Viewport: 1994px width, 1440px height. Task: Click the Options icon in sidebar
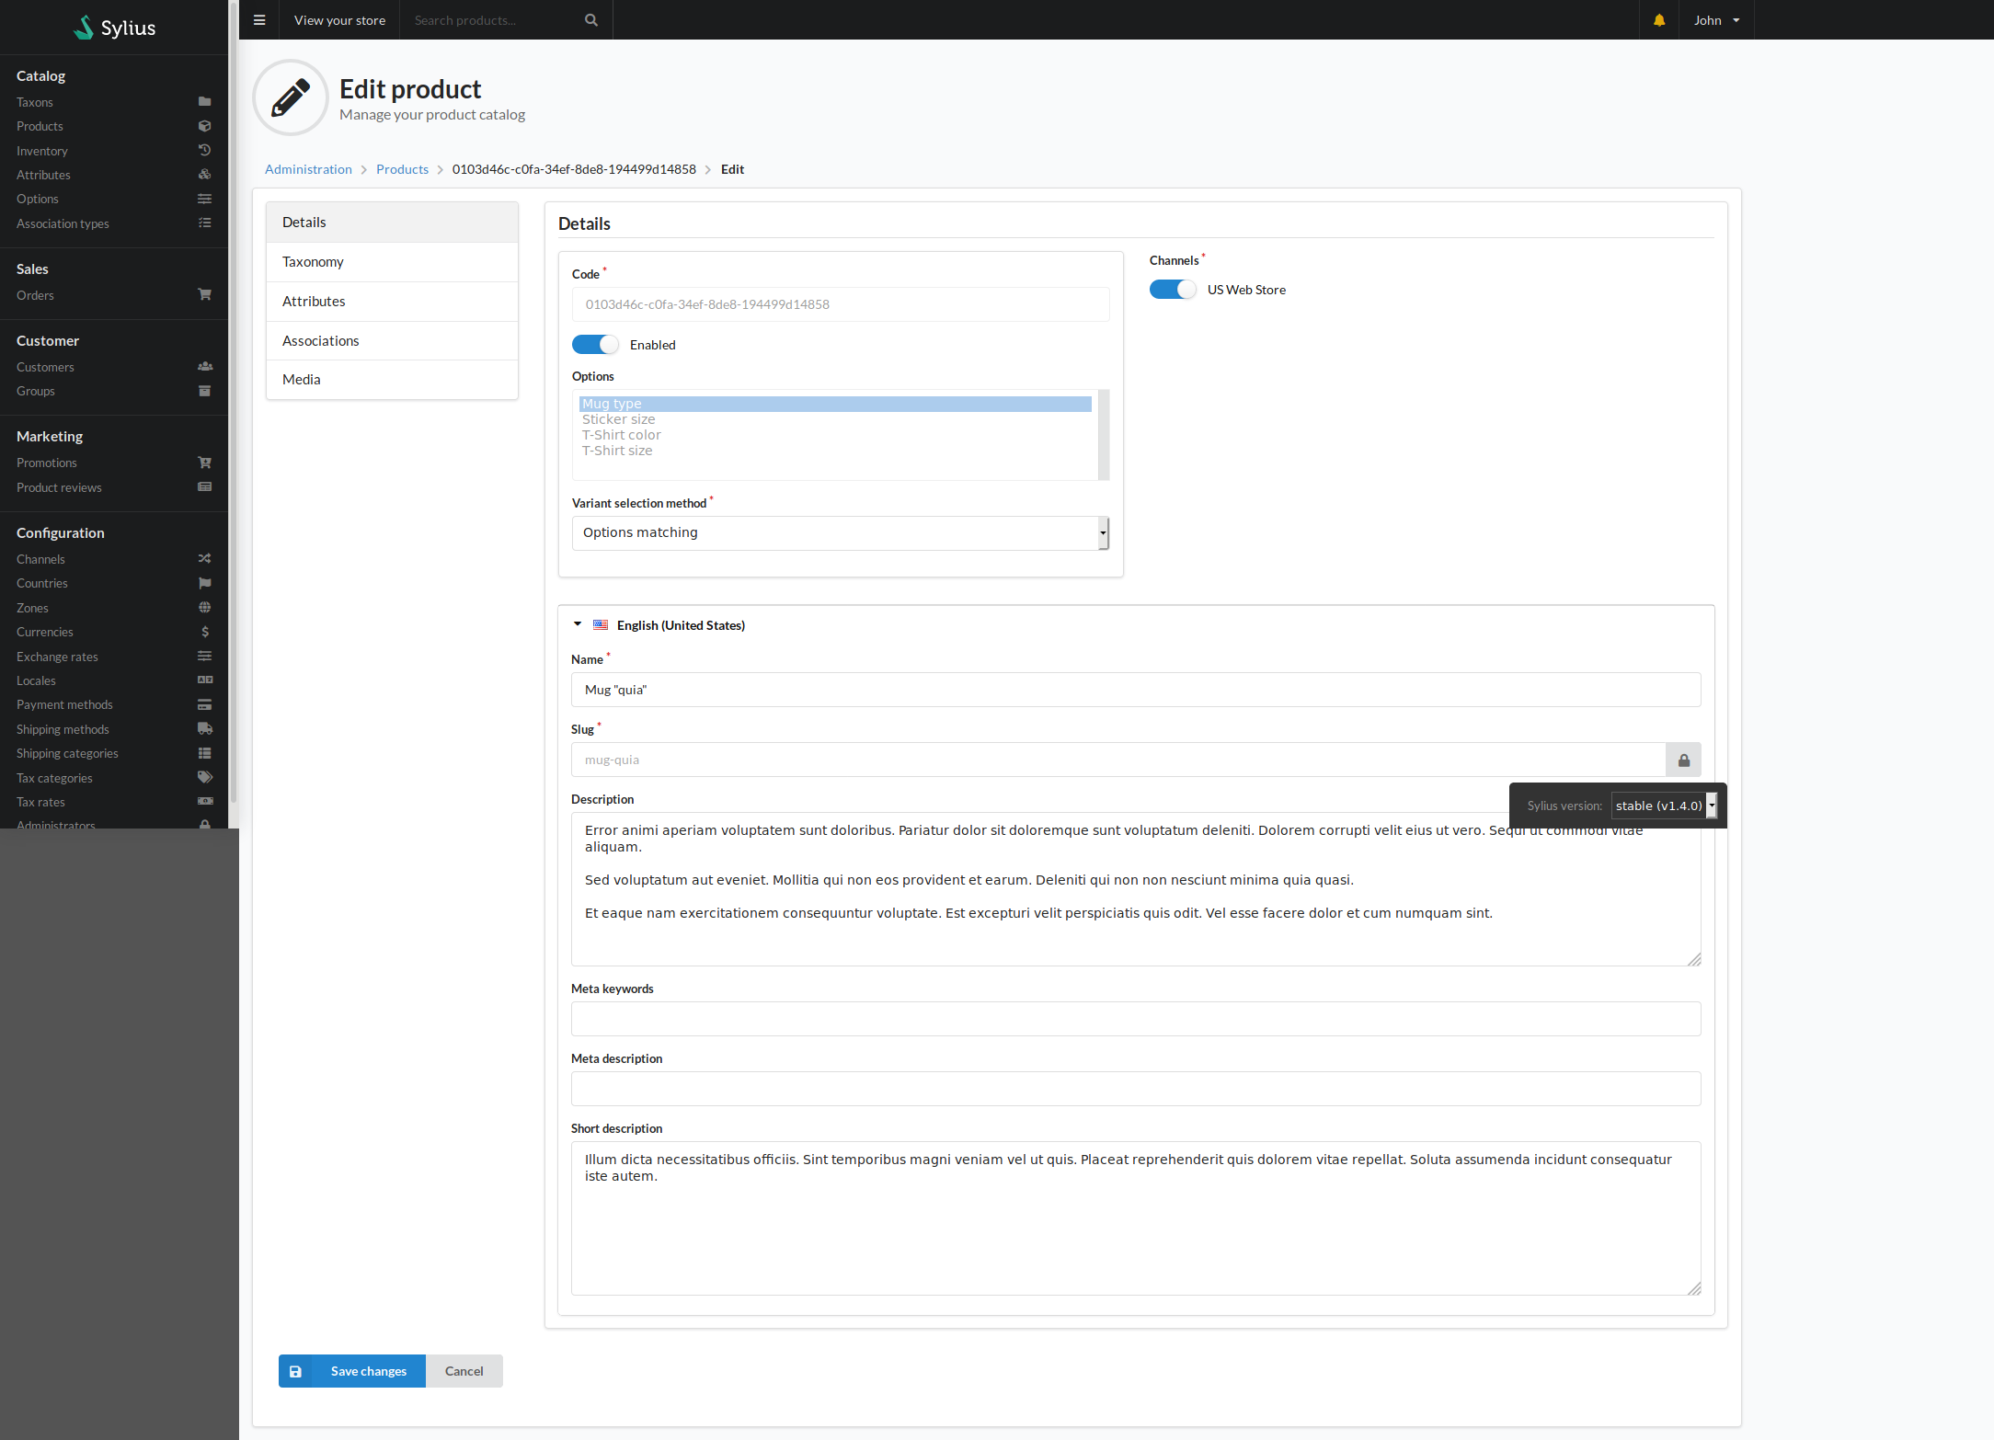coord(204,199)
